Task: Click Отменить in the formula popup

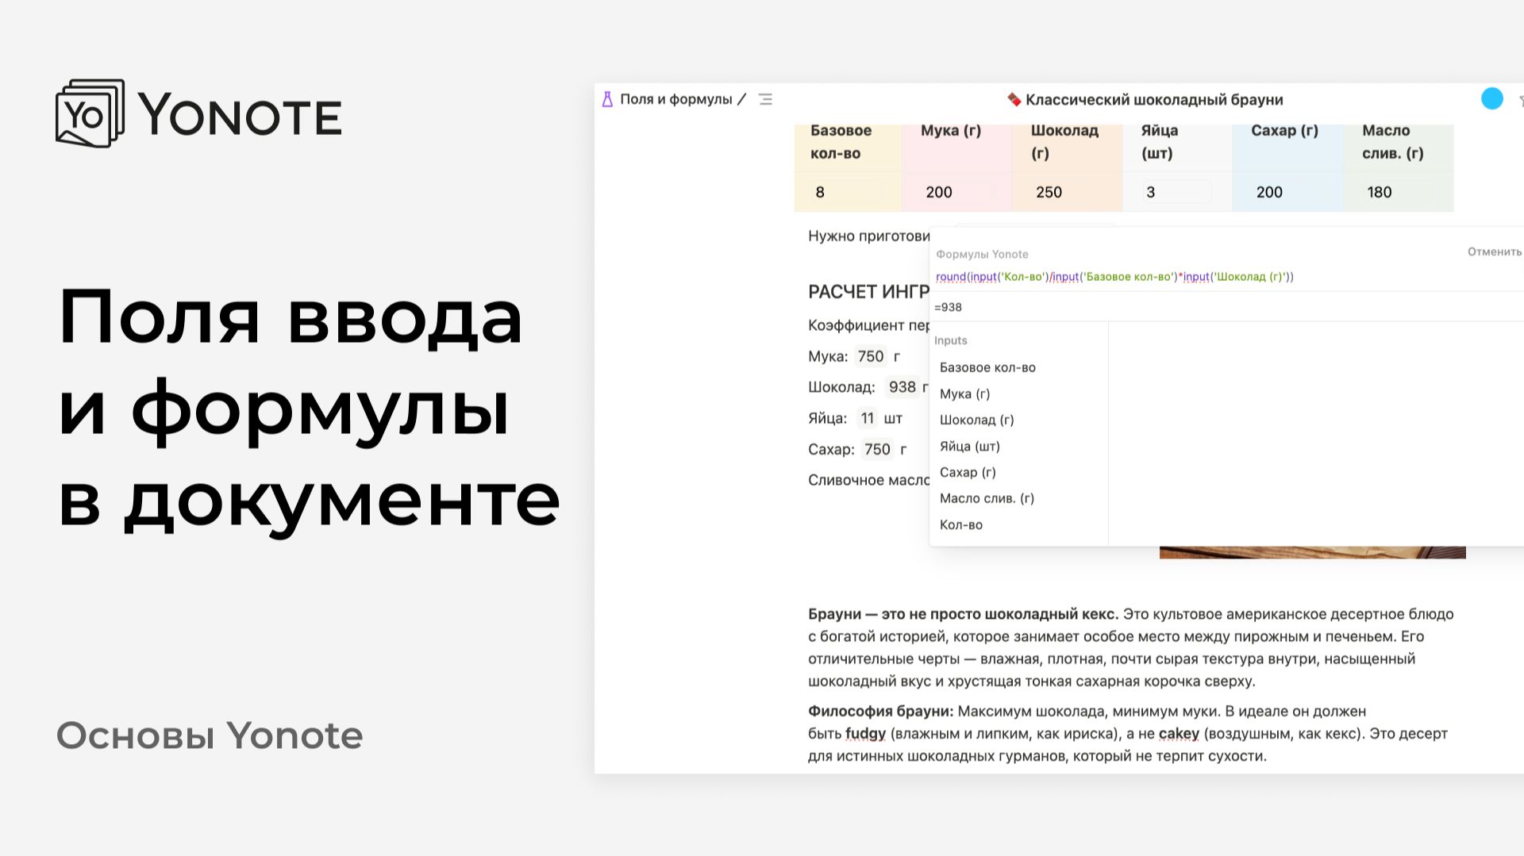Action: pyautogui.click(x=1494, y=251)
